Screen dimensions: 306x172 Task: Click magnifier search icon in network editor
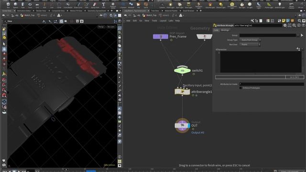point(299,21)
